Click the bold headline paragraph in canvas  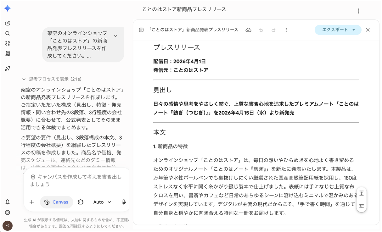click(x=256, y=108)
